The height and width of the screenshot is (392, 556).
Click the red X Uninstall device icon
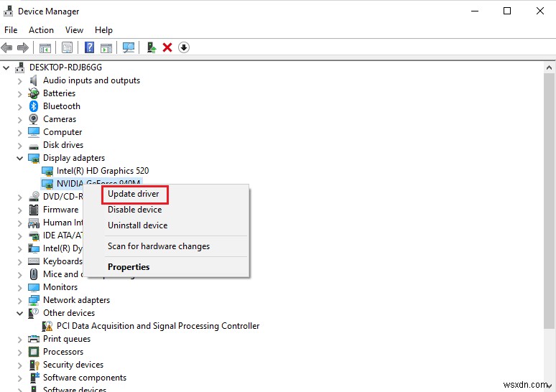[167, 47]
